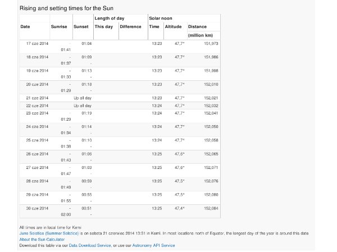Select the 21 cze 2014 row date
Screen dimensions: 337x252
(x=37, y=98)
